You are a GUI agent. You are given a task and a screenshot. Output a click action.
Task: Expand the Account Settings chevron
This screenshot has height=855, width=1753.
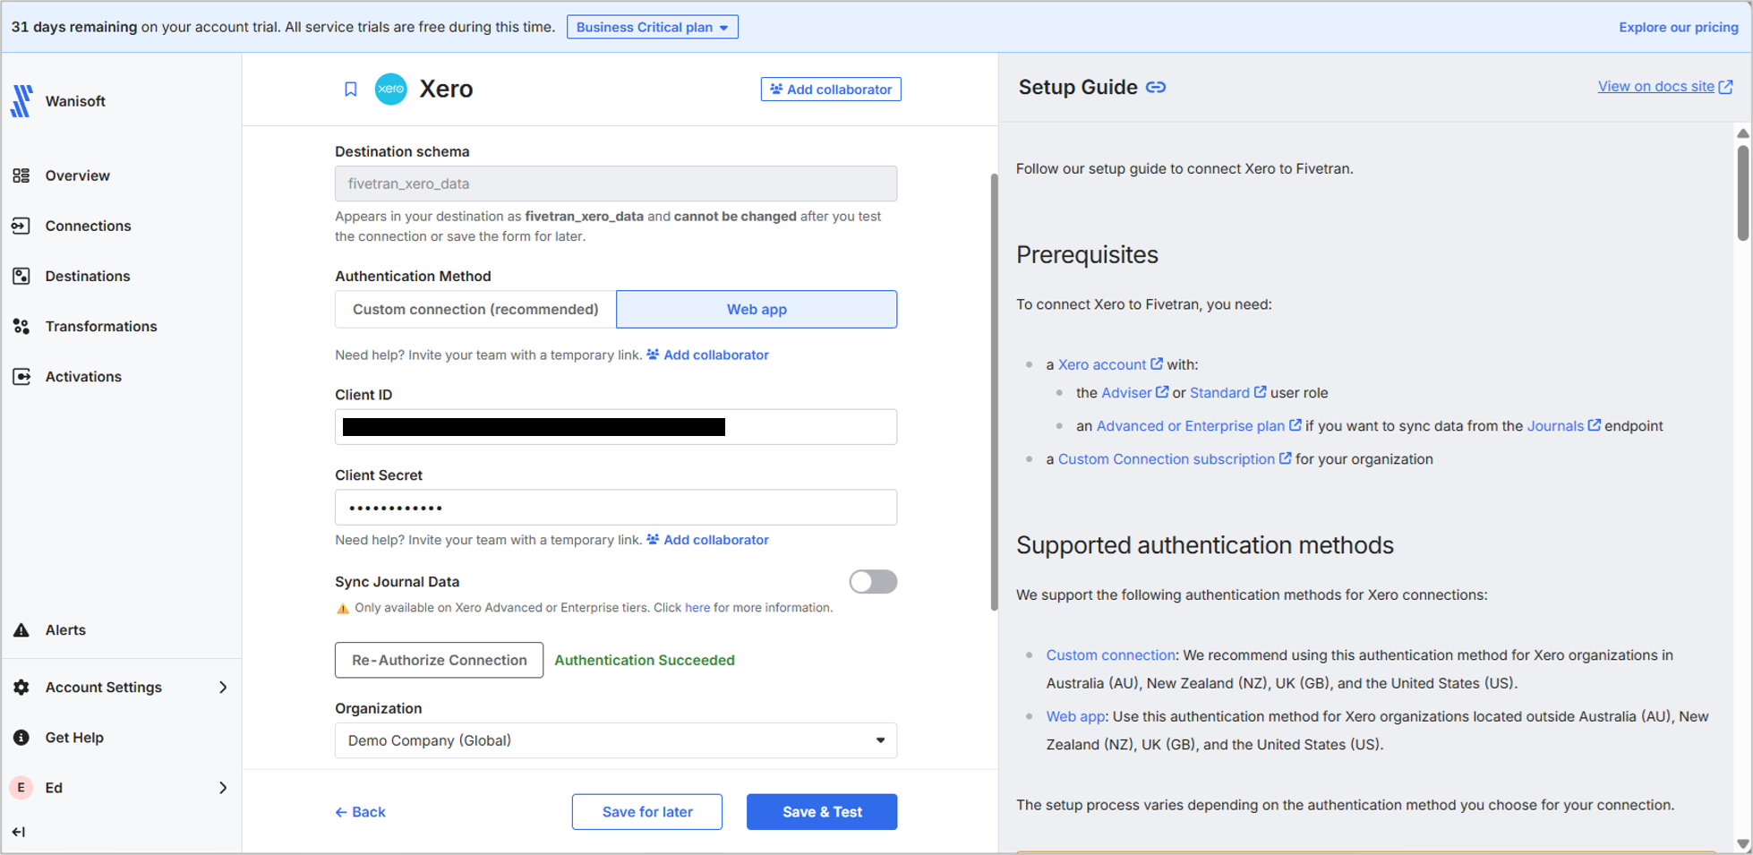[223, 687]
